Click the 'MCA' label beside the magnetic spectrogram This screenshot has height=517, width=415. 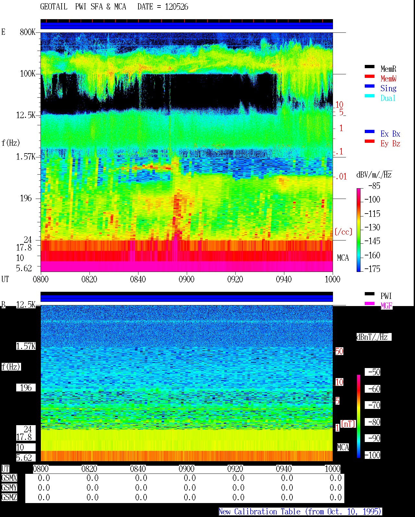pos(343,447)
